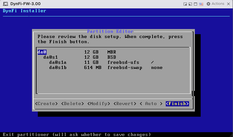Click the VM console icon beside DynFi-FW-3.00

5,4
